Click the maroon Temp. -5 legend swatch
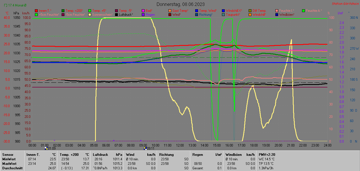This screenshot has width=360, height=171. (x=116, y=11)
